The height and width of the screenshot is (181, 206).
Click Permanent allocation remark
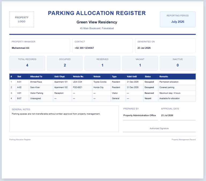point(169,82)
